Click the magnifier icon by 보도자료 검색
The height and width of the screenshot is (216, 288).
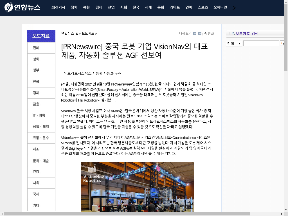[233, 34]
